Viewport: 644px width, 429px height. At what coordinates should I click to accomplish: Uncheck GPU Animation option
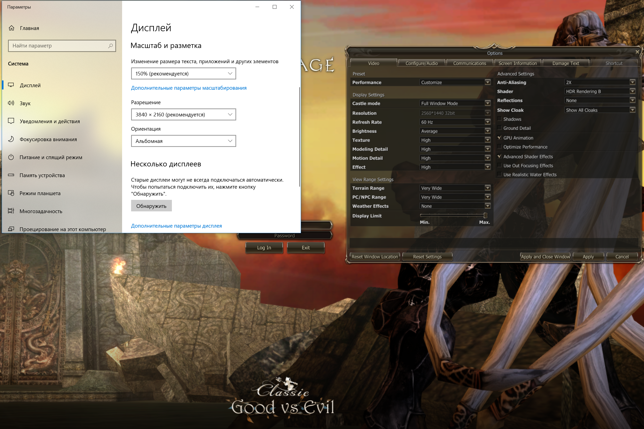click(x=499, y=138)
